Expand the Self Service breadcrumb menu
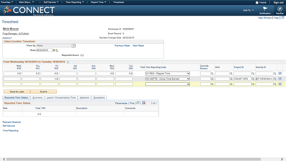 (51, 2)
